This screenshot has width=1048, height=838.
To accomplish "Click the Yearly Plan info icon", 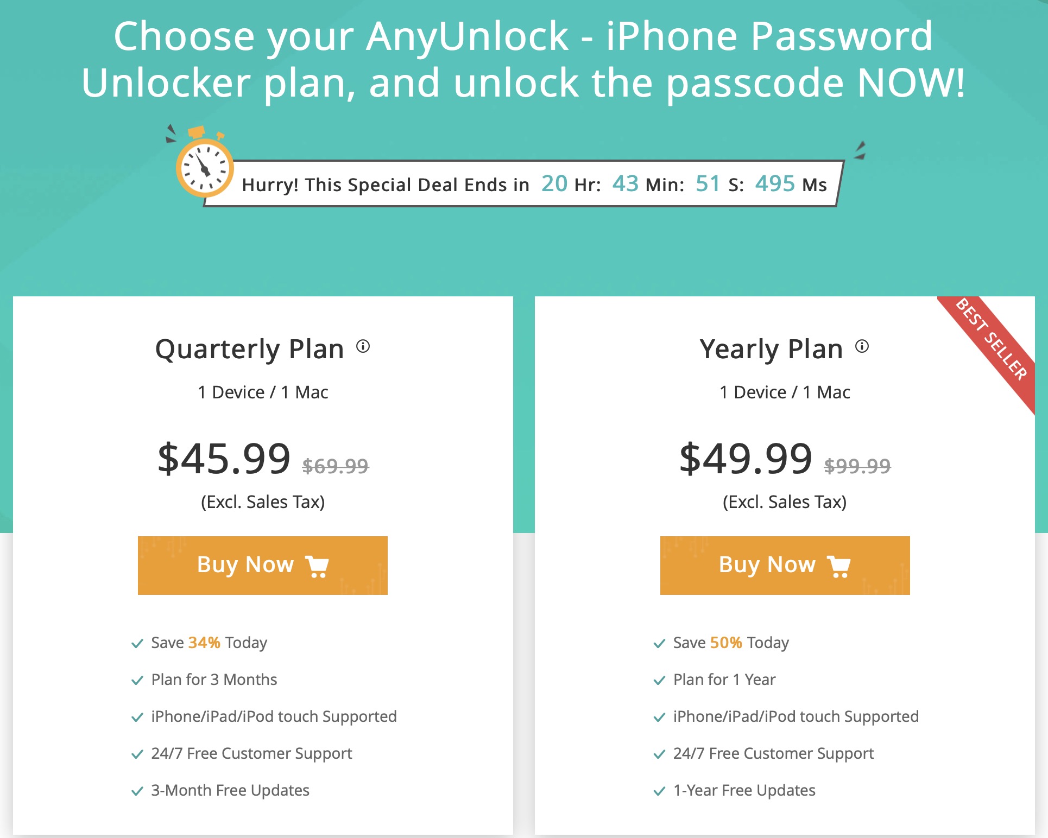I will (862, 346).
